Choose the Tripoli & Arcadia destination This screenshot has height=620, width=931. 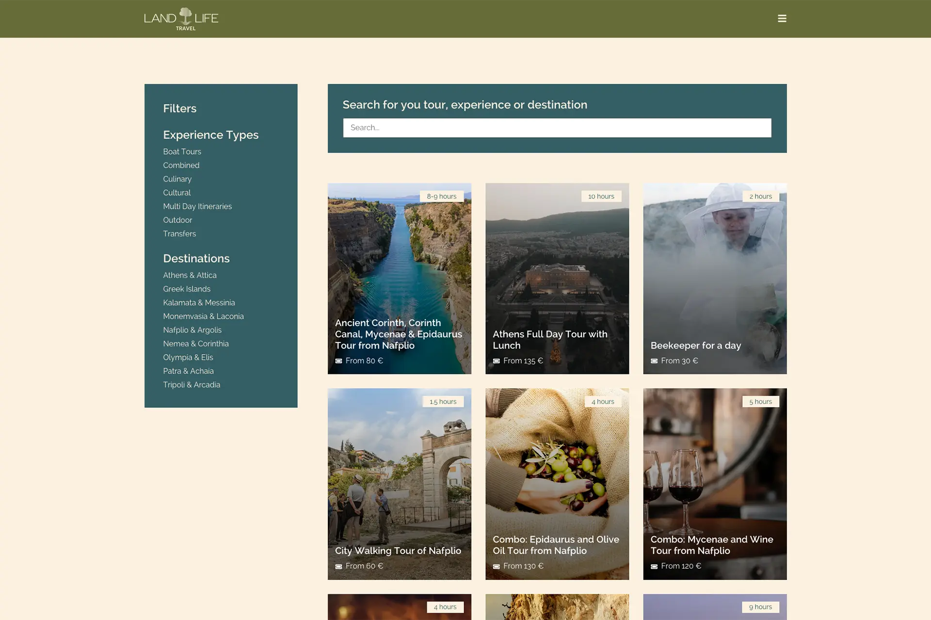pos(192,385)
